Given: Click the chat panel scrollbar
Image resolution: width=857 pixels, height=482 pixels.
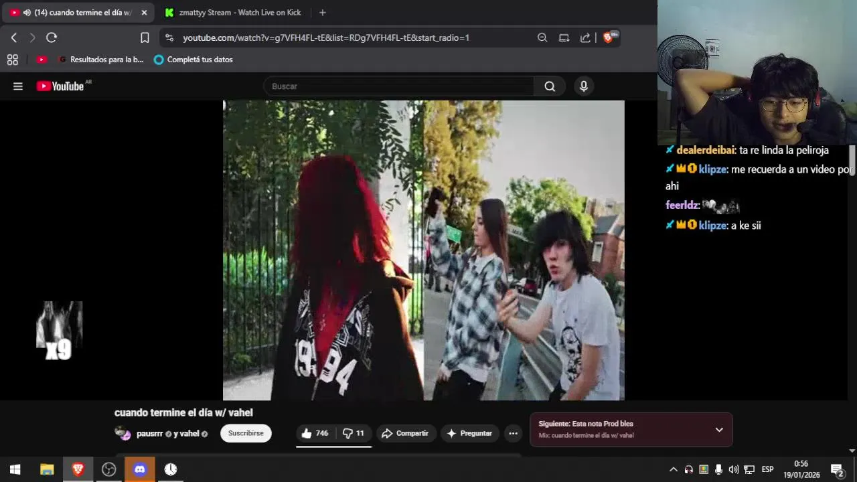Looking at the screenshot, I should point(852,161).
